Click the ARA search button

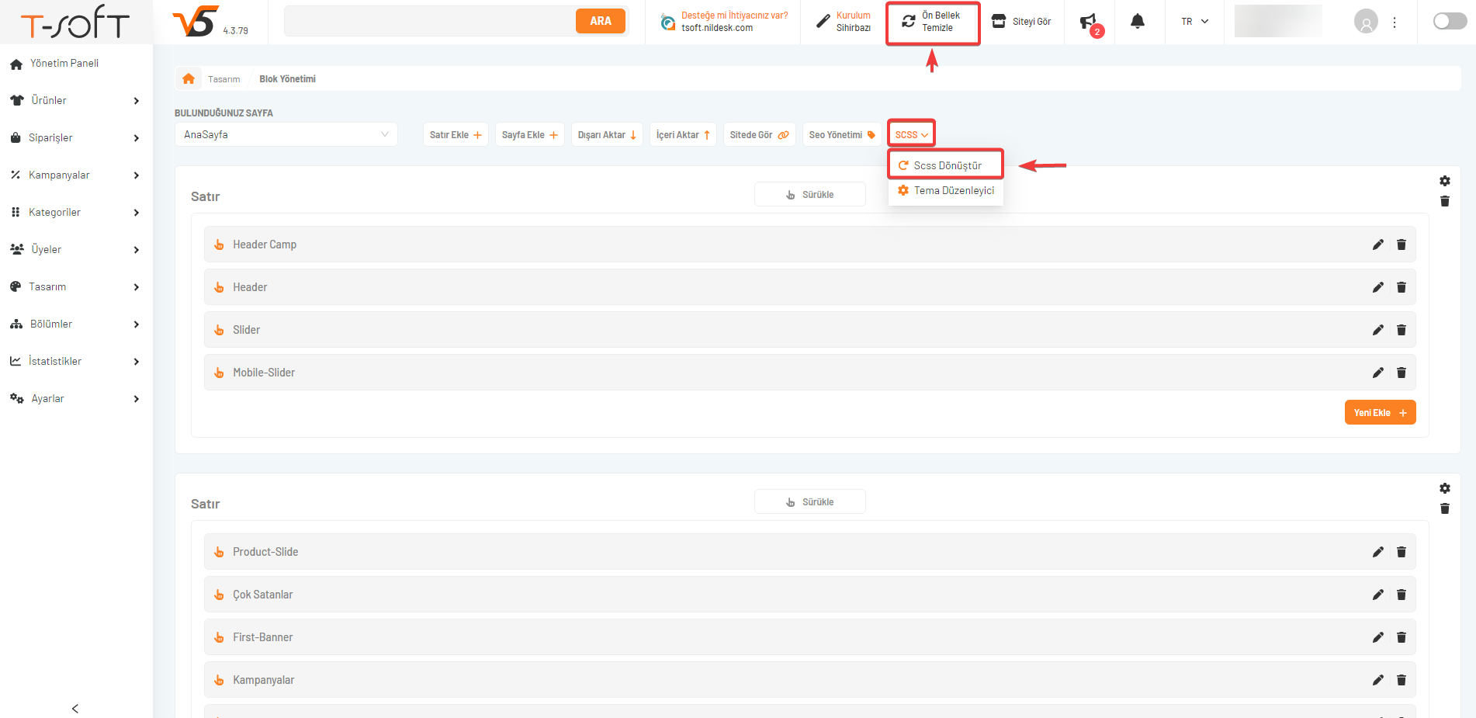pos(600,21)
